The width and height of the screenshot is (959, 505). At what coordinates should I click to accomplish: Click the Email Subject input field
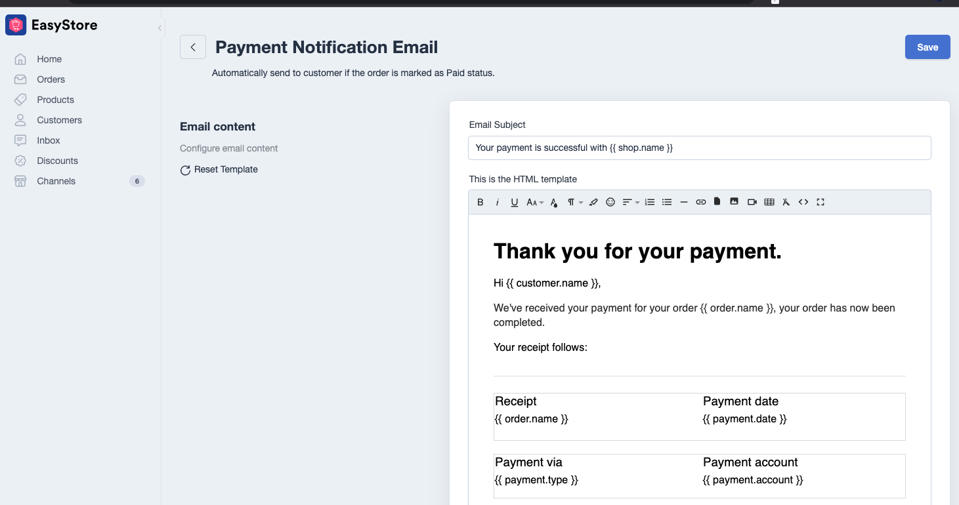699,148
